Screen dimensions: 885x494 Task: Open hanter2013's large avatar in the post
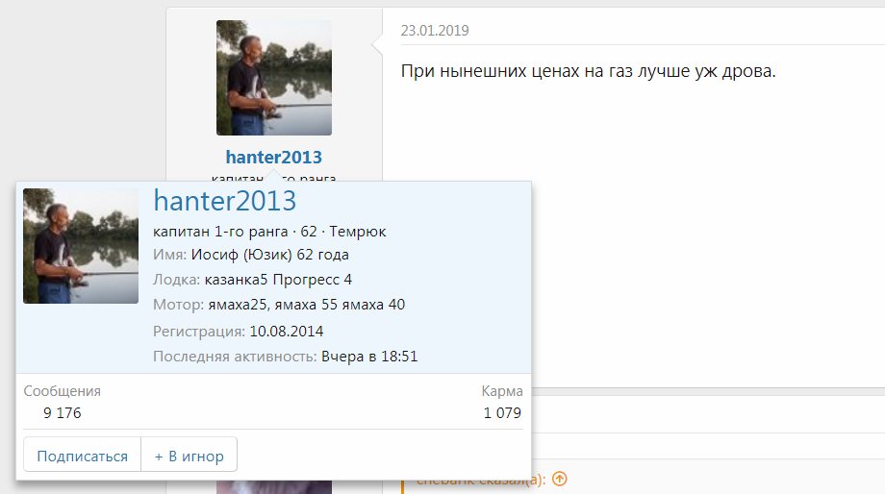pyautogui.click(x=274, y=78)
